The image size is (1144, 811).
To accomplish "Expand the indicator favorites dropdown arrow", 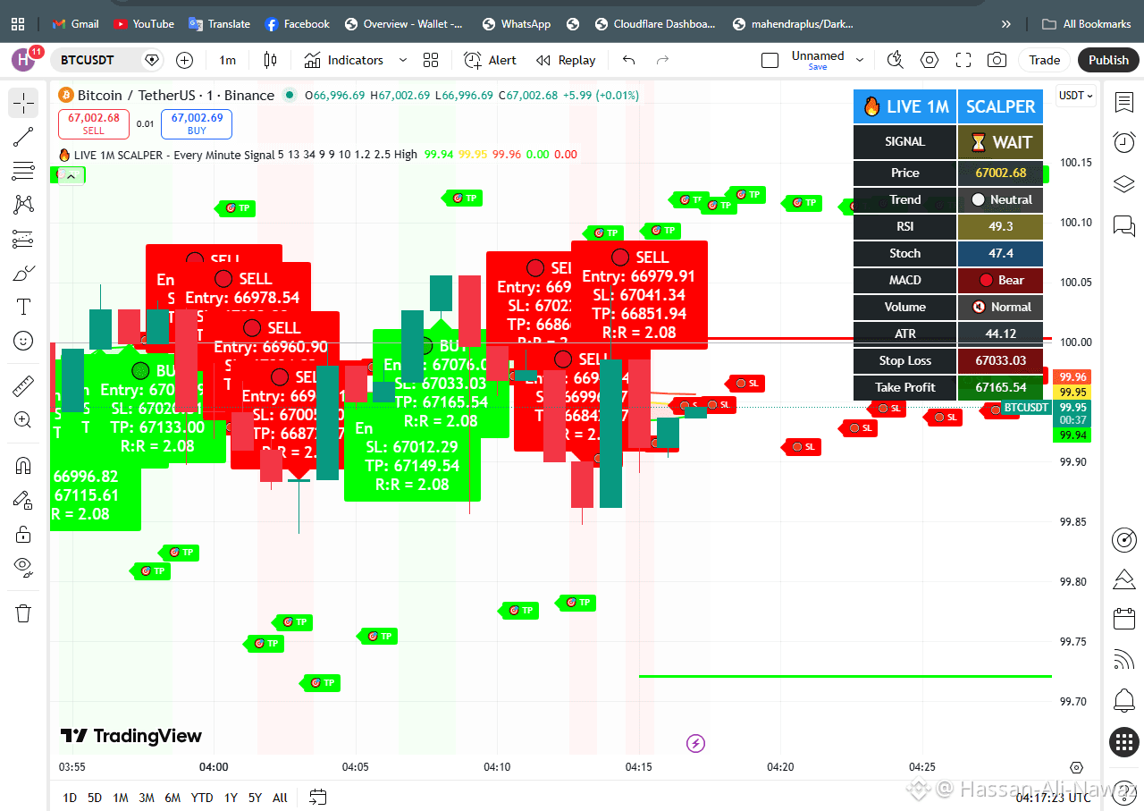I will pos(402,60).
